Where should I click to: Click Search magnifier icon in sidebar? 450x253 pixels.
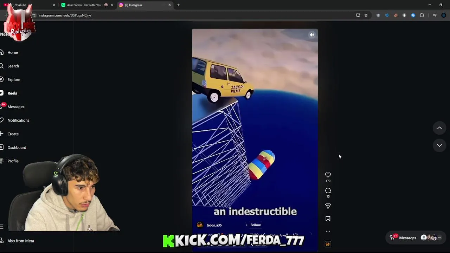pos(2,66)
